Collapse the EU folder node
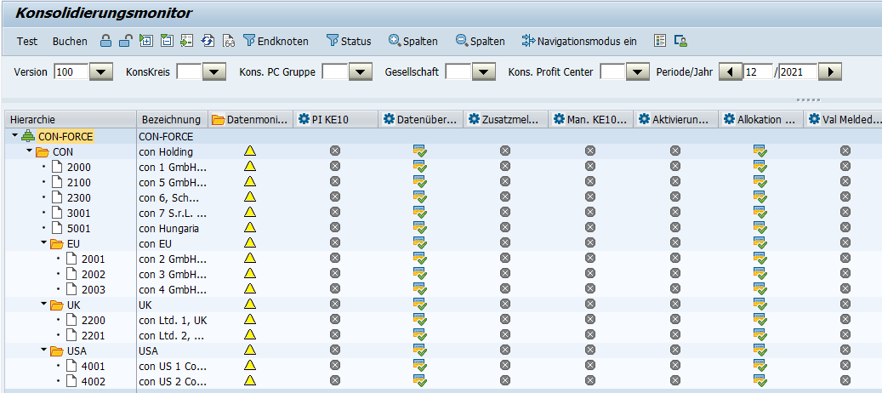Image resolution: width=882 pixels, height=393 pixels. [x=43, y=243]
